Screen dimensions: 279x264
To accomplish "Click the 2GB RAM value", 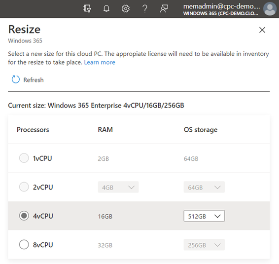I will point(103,158).
